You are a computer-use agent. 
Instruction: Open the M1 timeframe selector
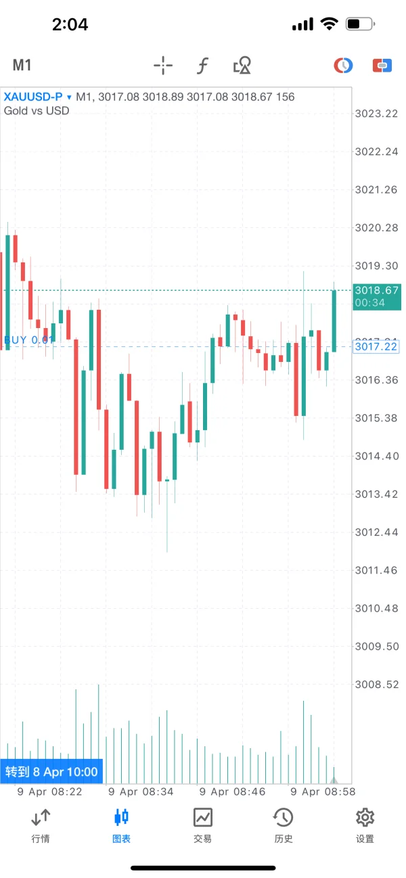(x=22, y=66)
